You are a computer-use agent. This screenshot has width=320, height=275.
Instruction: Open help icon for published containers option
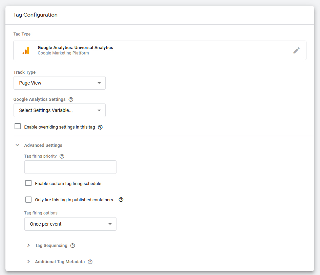121,200
